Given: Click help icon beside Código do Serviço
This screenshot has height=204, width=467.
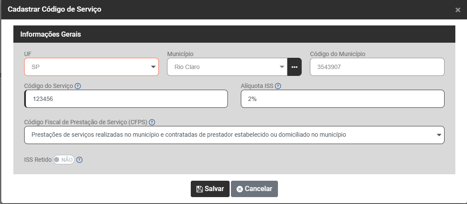Looking at the screenshot, I should [78, 86].
